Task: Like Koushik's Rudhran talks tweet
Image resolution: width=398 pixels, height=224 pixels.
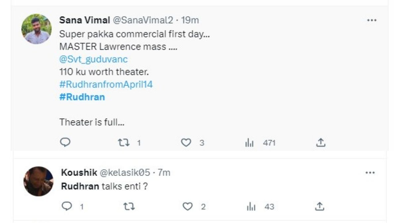Action: [188, 206]
